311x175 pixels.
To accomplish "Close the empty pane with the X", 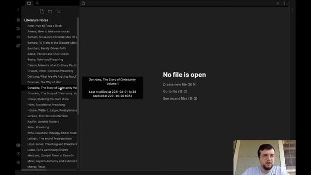I will pyautogui.click(x=278, y=3).
